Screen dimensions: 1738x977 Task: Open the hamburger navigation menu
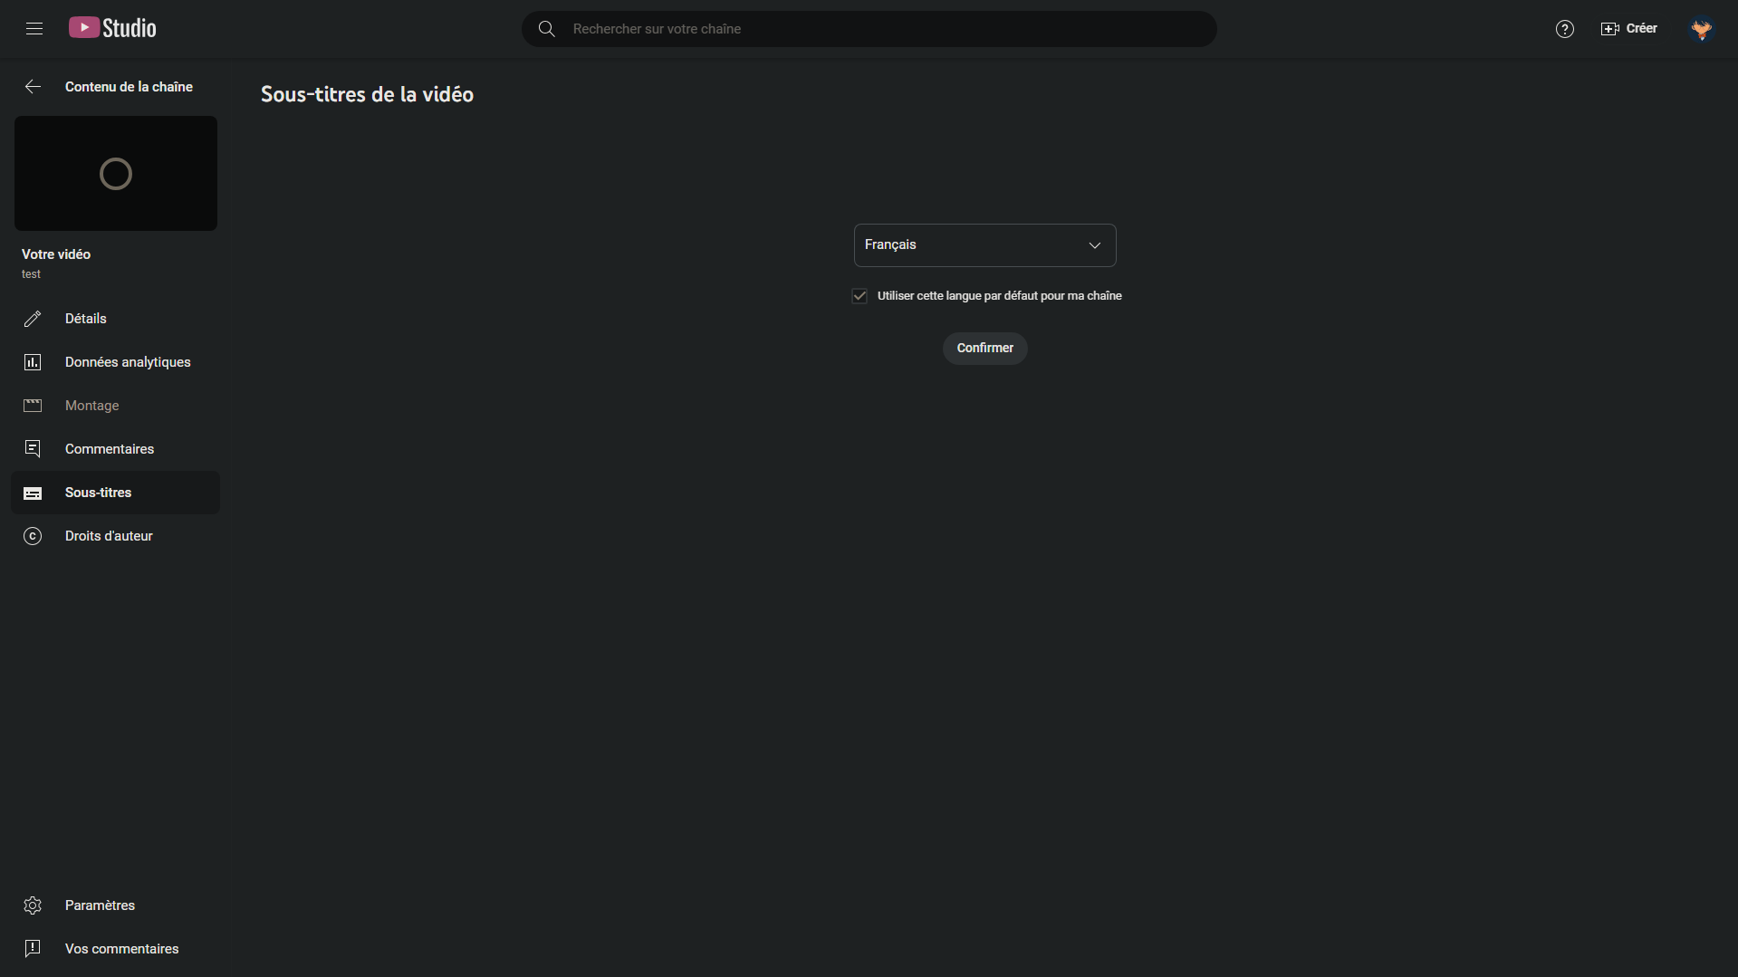point(34,29)
